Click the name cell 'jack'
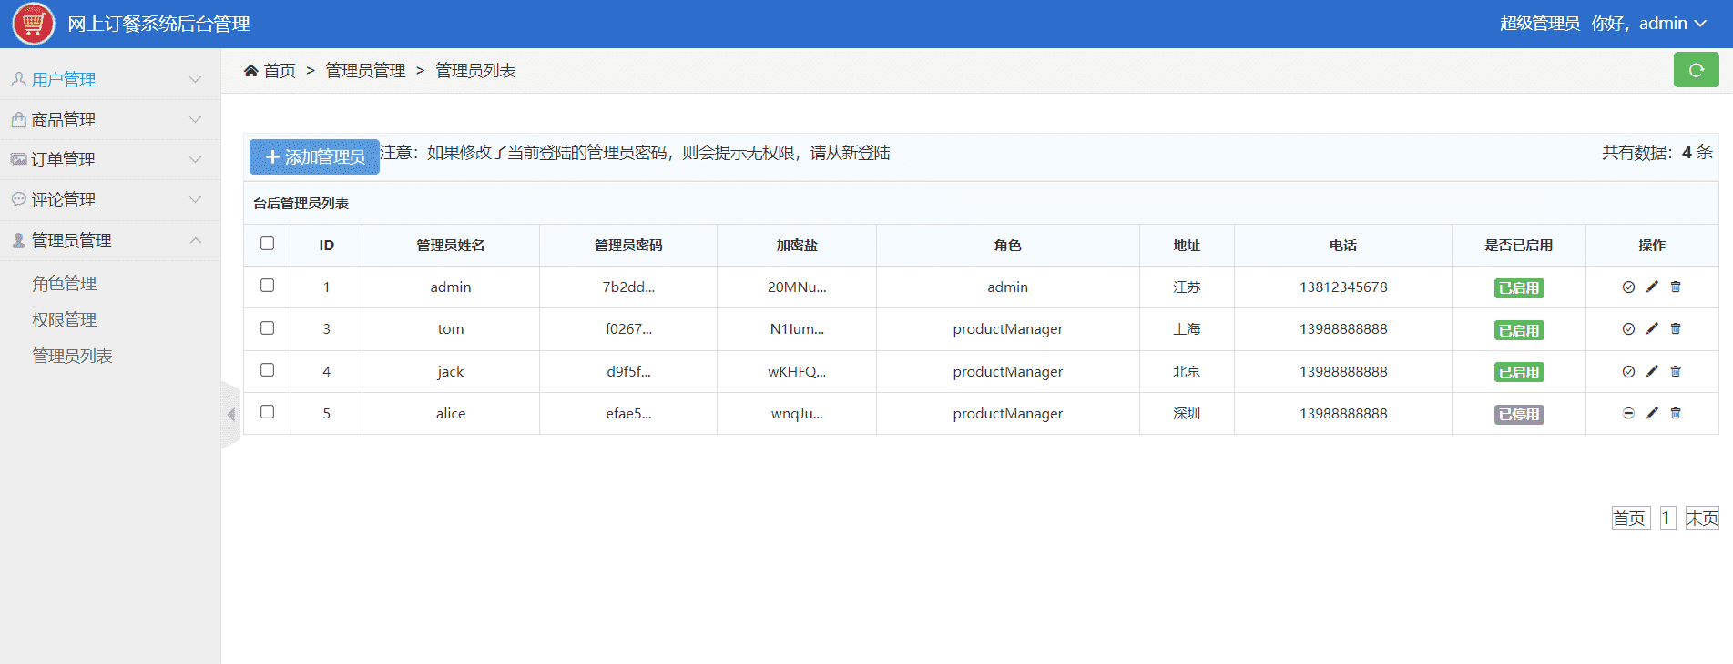 pyautogui.click(x=451, y=372)
